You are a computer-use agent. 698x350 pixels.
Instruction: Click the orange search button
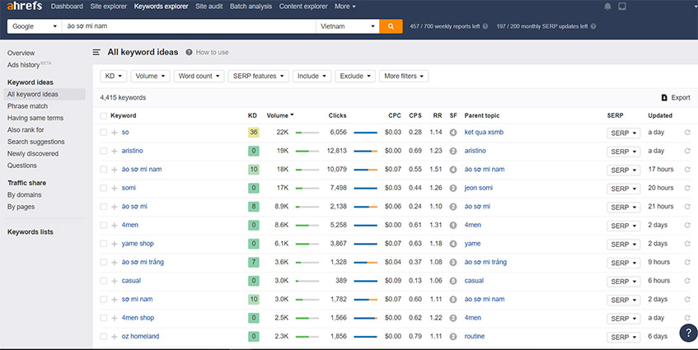click(x=391, y=26)
